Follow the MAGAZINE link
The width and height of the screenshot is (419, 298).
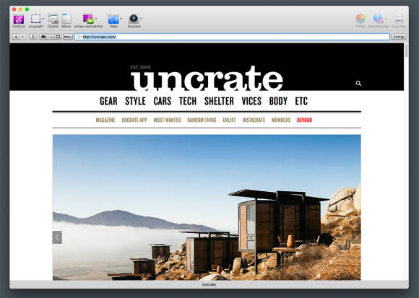click(x=105, y=120)
